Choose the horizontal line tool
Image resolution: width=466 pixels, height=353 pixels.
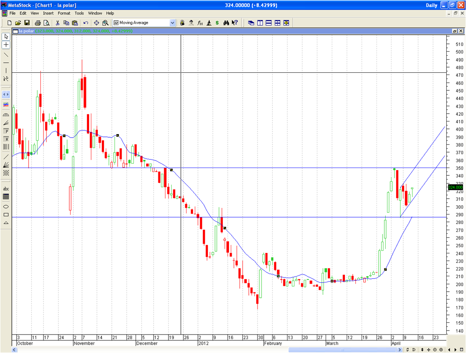6,63
